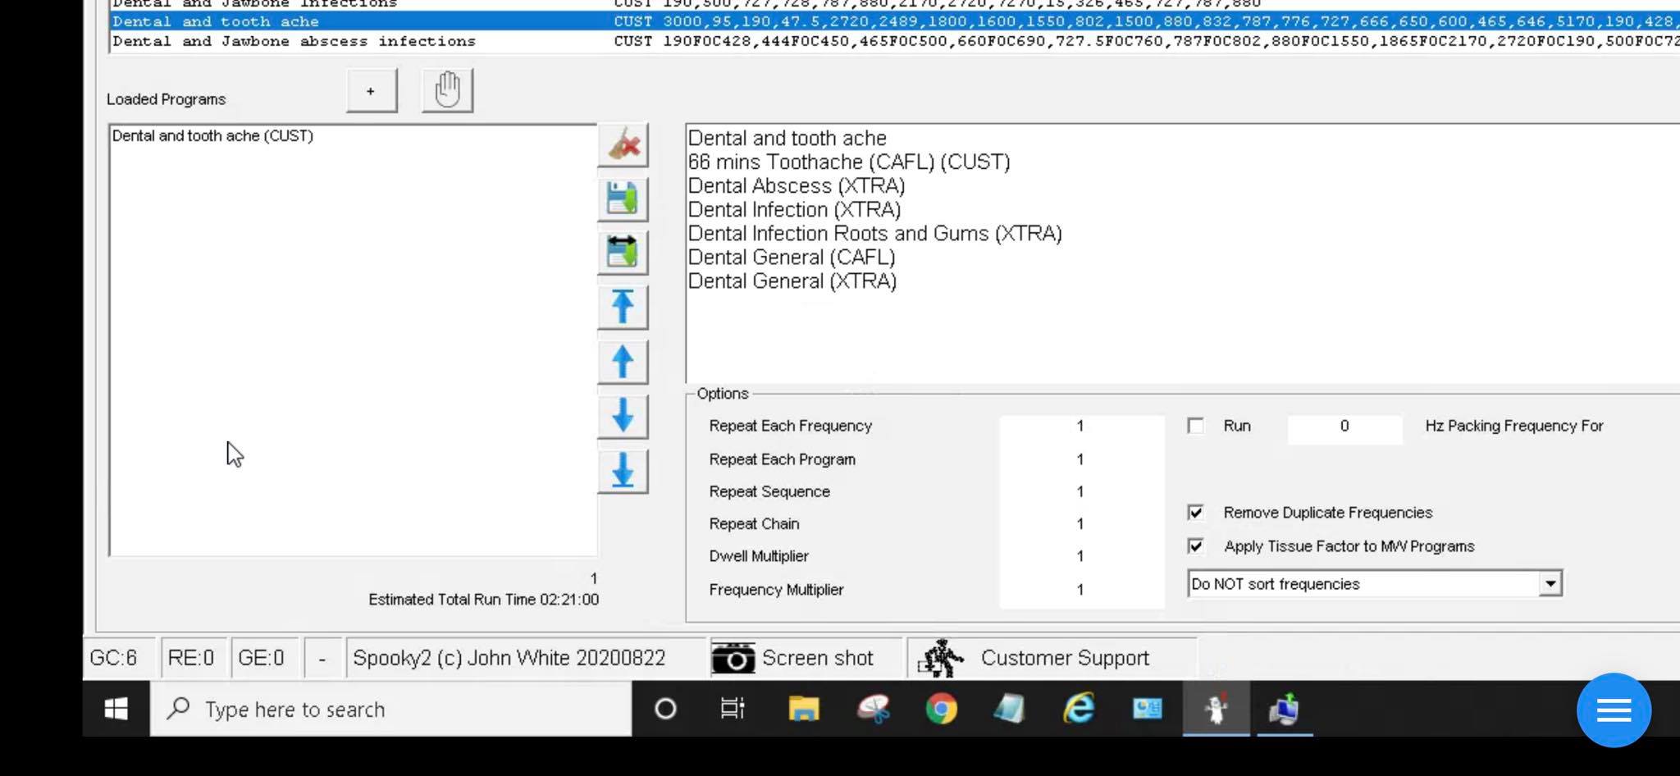Move selected program up one position

(623, 362)
